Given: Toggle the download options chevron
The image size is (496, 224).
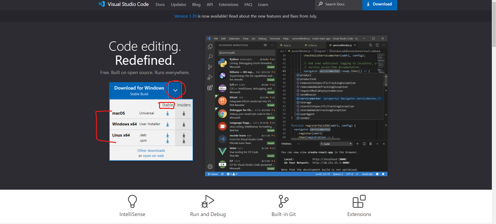Looking at the screenshot, I should [175, 90].
